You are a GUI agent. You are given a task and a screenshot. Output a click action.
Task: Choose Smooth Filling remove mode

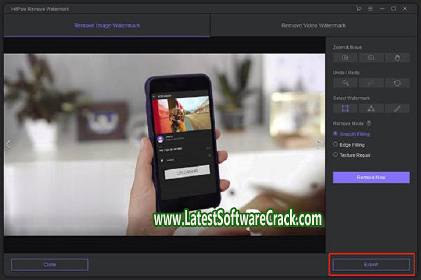pyautogui.click(x=336, y=134)
